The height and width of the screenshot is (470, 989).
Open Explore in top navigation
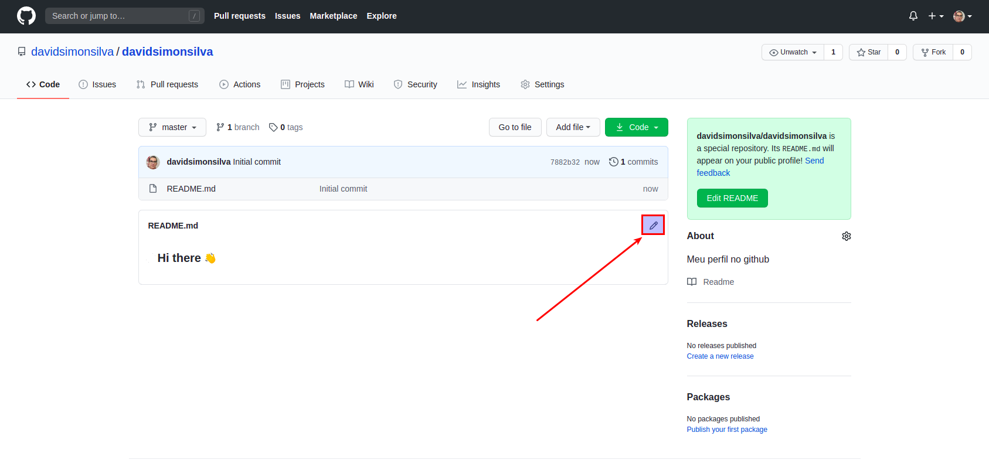(382, 16)
